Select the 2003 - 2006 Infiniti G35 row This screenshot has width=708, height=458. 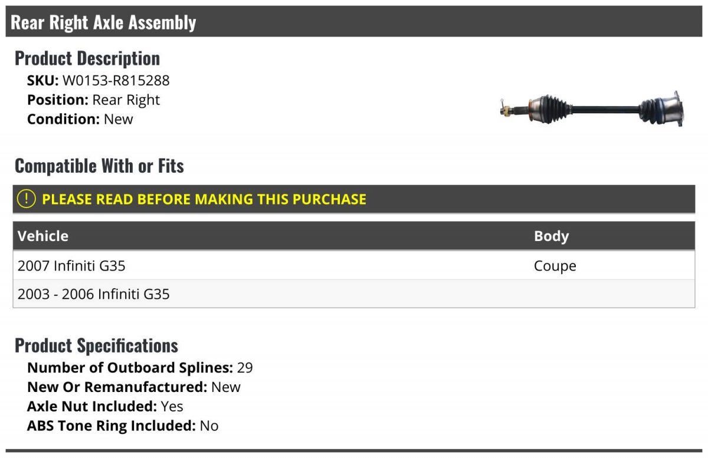[x=354, y=294]
